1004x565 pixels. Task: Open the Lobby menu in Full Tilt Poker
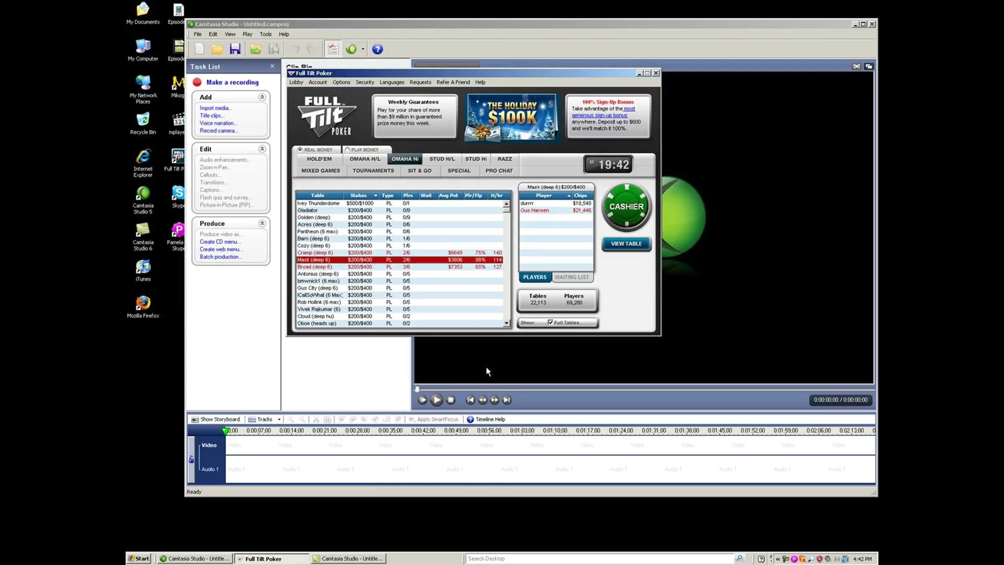[296, 82]
